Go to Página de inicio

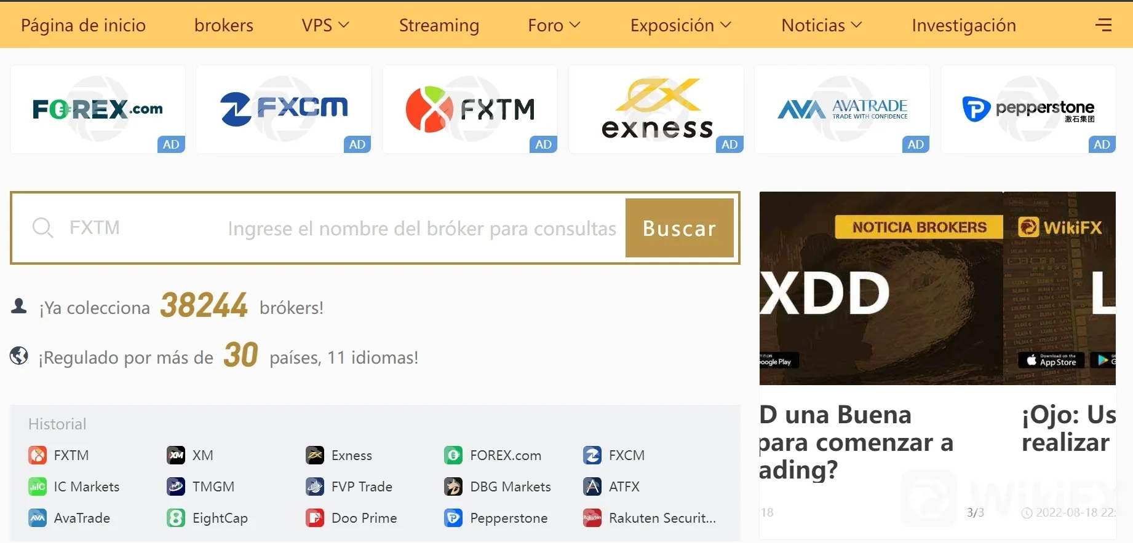coord(83,25)
